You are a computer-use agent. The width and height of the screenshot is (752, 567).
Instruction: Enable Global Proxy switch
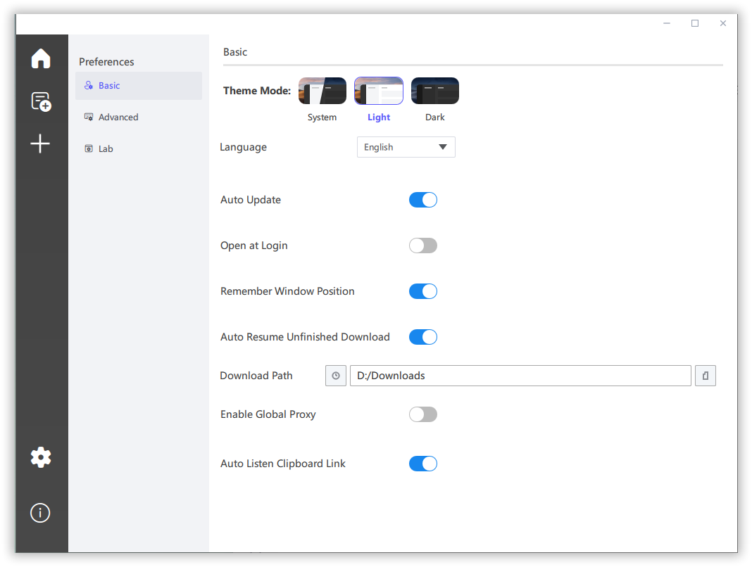coord(423,414)
